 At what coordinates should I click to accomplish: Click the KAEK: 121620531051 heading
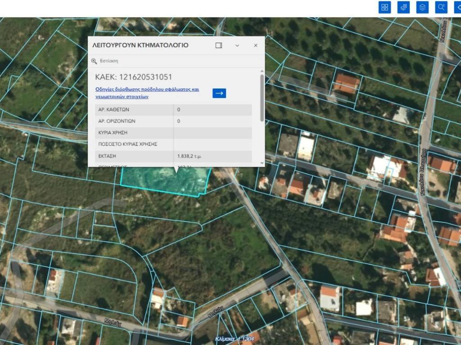(x=134, y=77)
